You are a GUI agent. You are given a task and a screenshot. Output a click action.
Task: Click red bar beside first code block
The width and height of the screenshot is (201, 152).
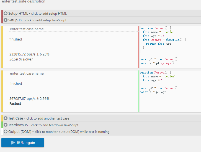139,47
